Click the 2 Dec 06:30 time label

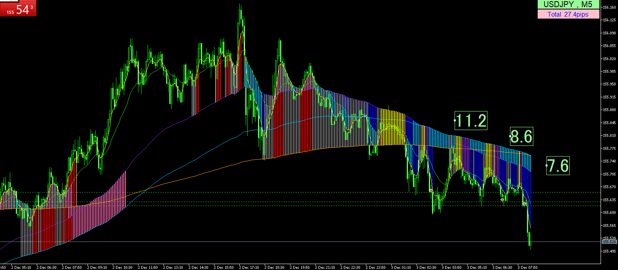(x=46, y=267)
